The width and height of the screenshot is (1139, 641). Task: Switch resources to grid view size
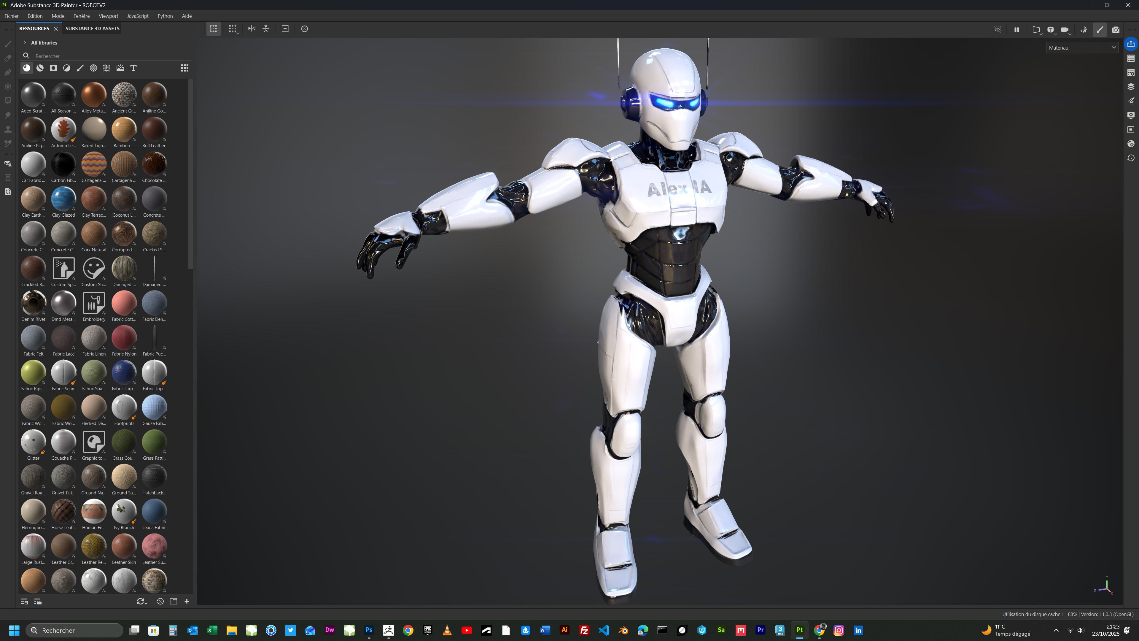(185, 68)
